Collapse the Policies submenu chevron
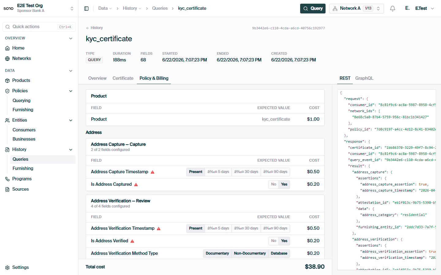Image resolution: width=441 pixels, height=275 pixels. 71,91
